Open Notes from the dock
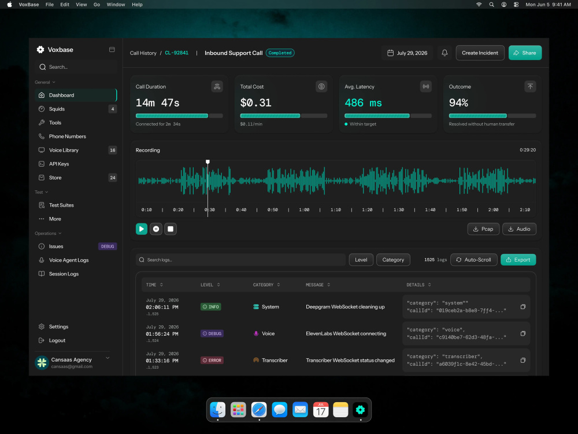The width and height of the screenshot is (578, 434). click(340, 410)
